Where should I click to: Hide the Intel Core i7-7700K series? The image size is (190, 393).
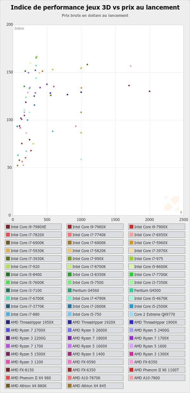[157, 274]
